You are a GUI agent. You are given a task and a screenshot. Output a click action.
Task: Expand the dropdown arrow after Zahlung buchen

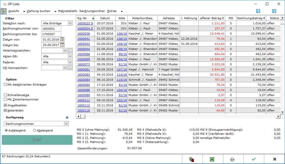55,12
